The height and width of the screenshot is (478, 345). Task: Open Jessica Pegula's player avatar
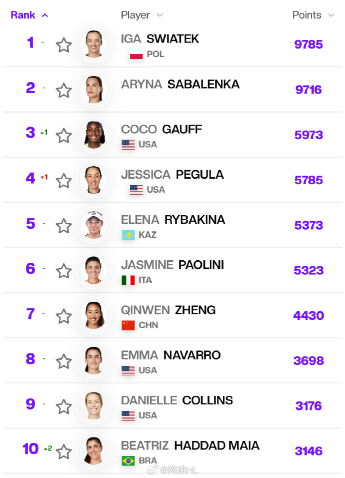(93, 180)
